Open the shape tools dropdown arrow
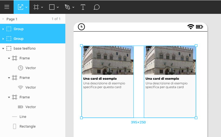Viewport: 221px width, 137px height. click(58, 7)
